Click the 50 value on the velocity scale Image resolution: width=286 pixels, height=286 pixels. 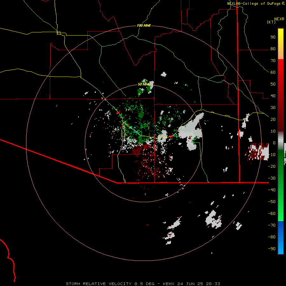(x=273, y=84)
